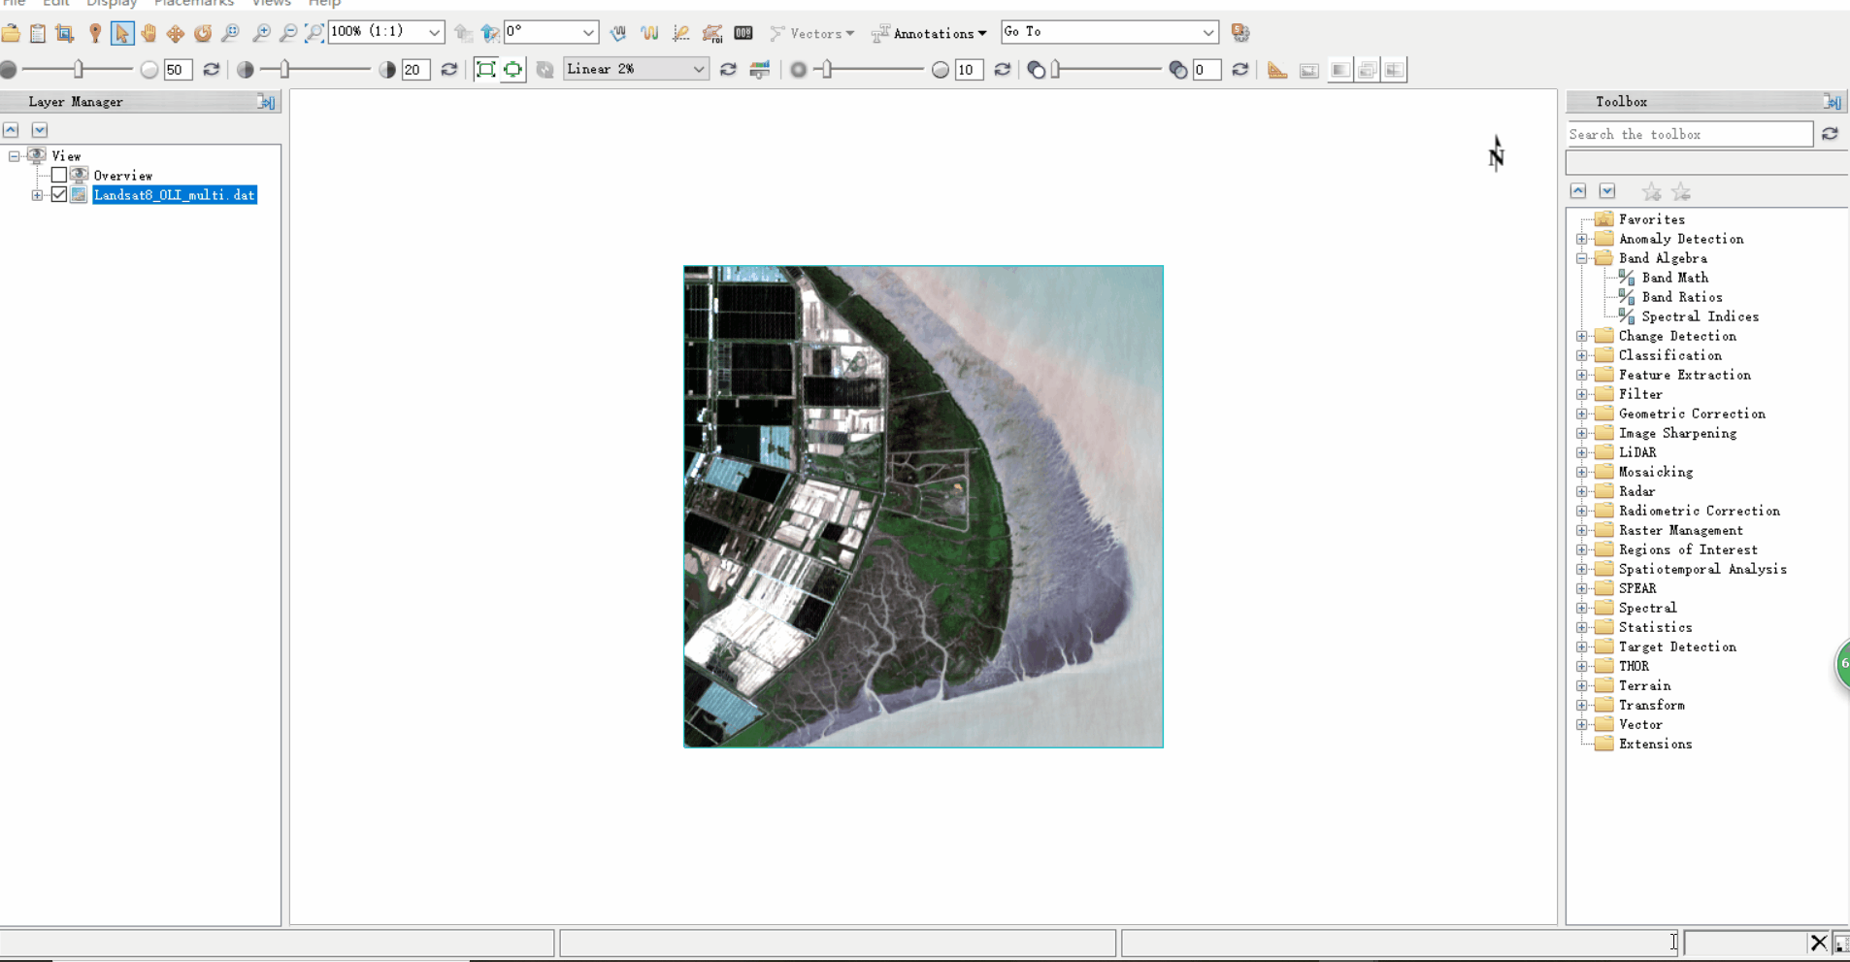
Task: Activate the Rotate View tool
Action: click(203, 33)
